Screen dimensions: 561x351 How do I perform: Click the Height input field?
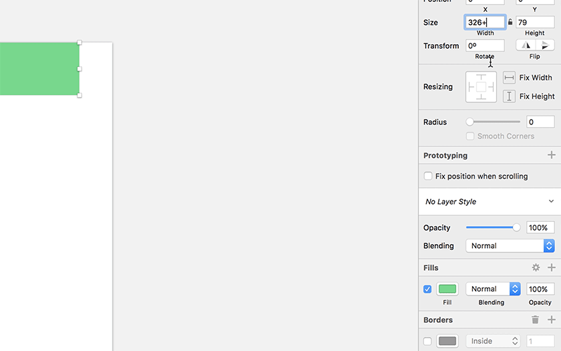click(535, 22)
